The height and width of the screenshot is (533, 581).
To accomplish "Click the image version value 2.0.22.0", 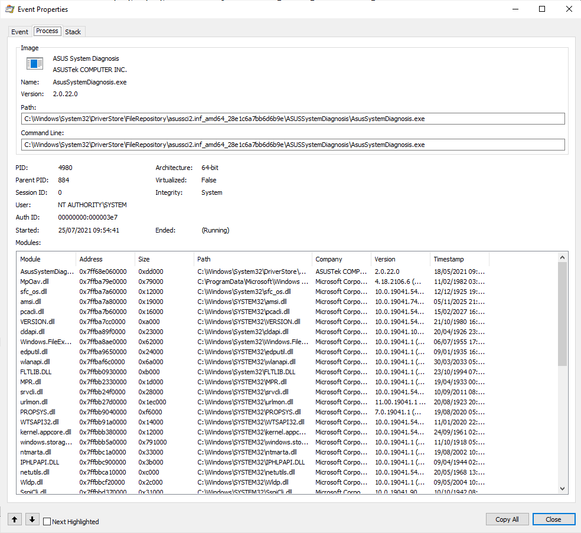I will click(65, 94).
